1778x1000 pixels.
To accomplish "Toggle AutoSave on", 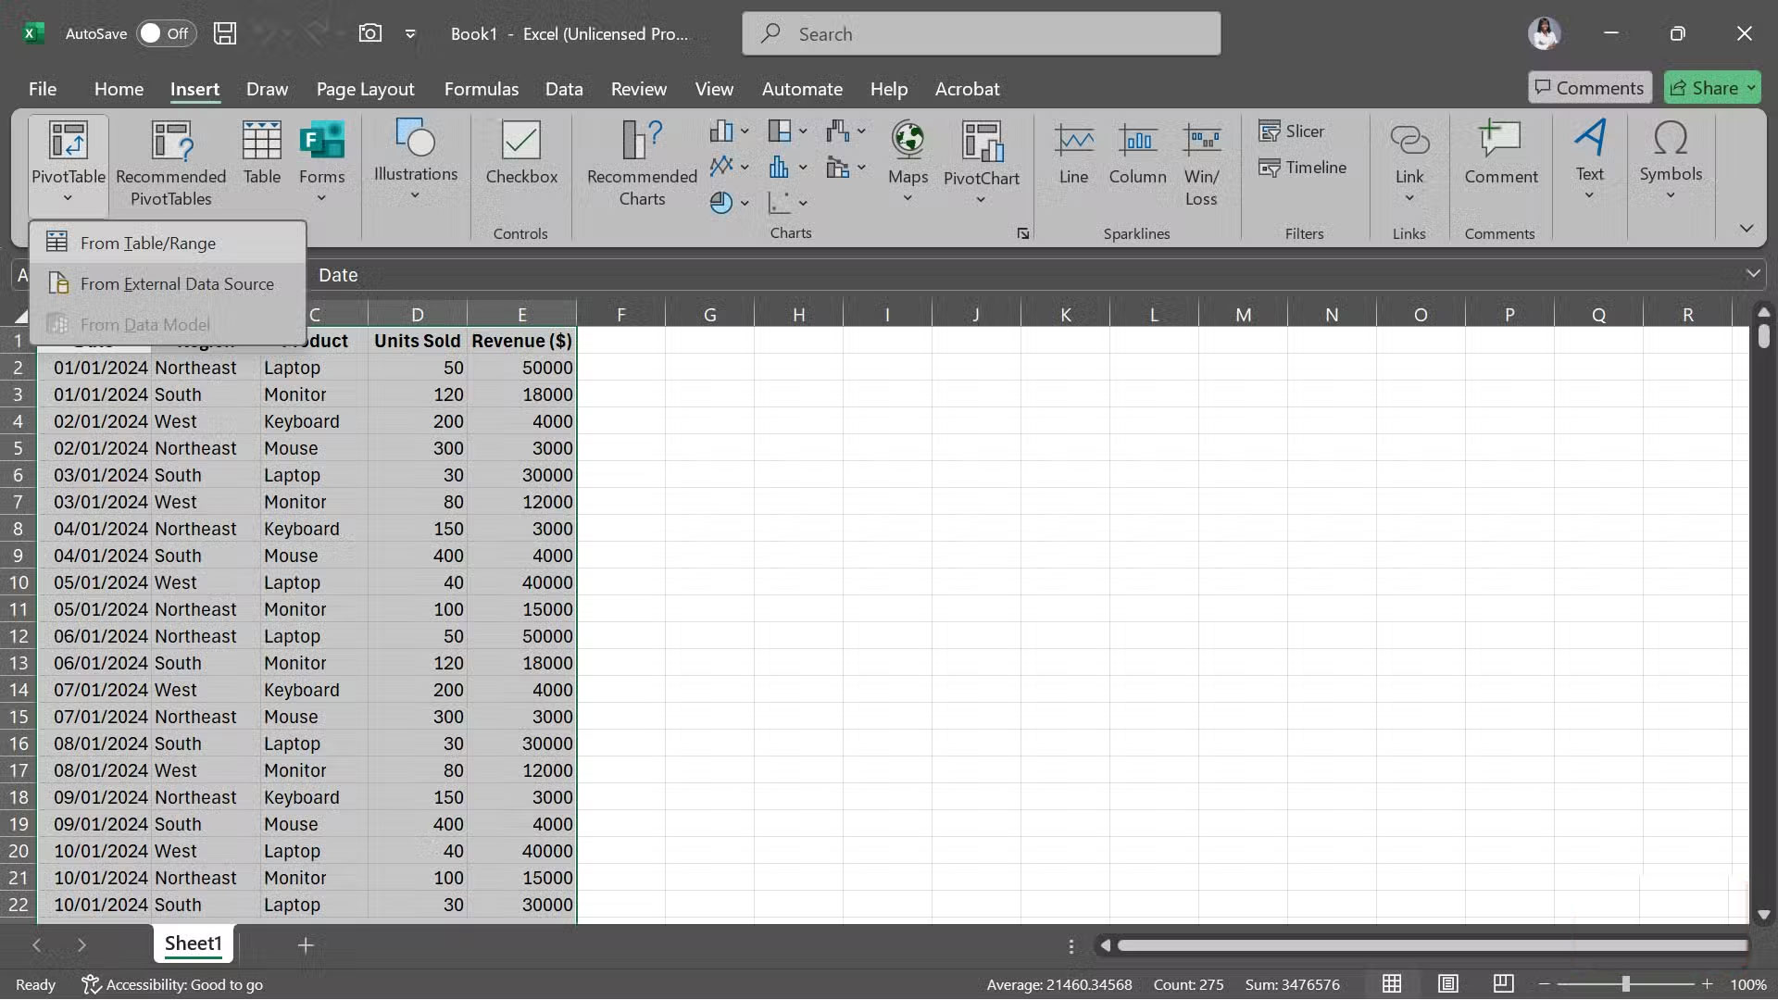I will click(x=165, y=33).
